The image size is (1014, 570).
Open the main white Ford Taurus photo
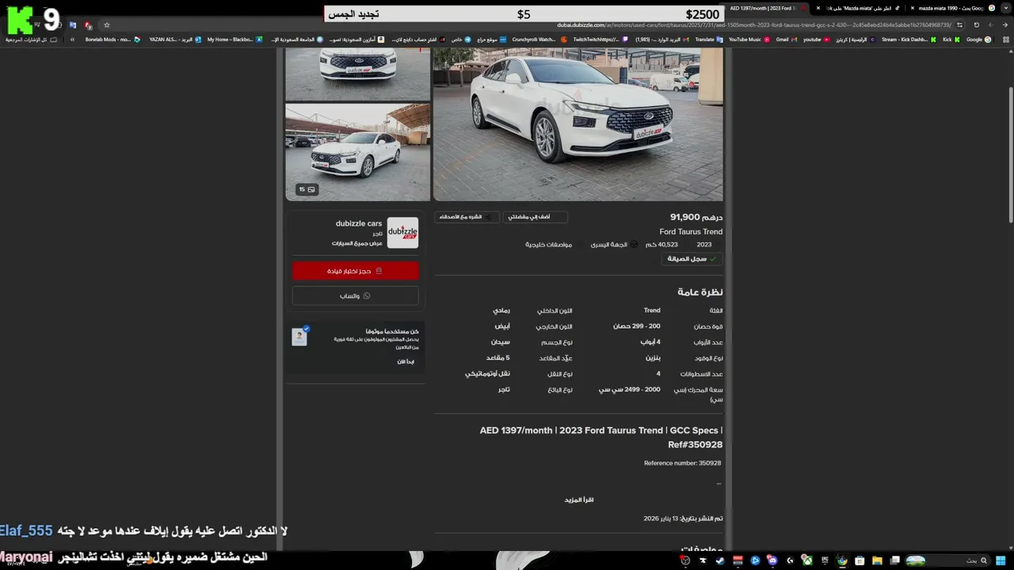(578, 124)
